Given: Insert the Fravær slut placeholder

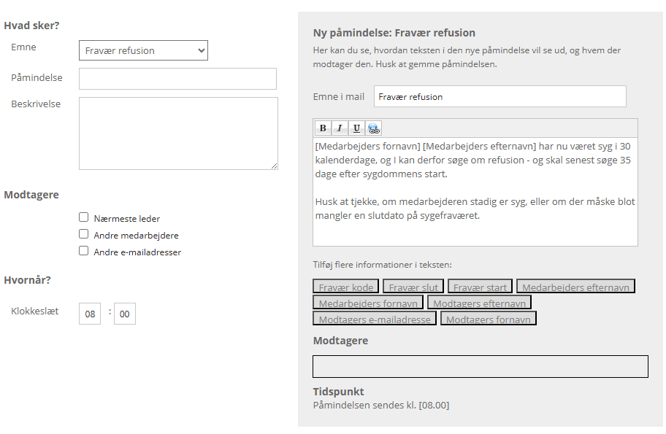Looking at the screenshot, I should [413, 287].
